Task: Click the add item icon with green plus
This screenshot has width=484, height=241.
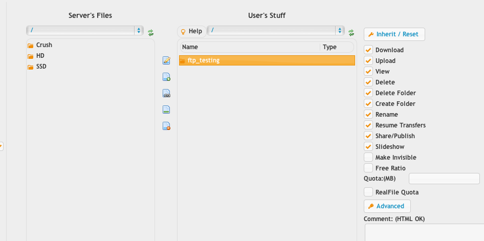Action: coord(166,77)
